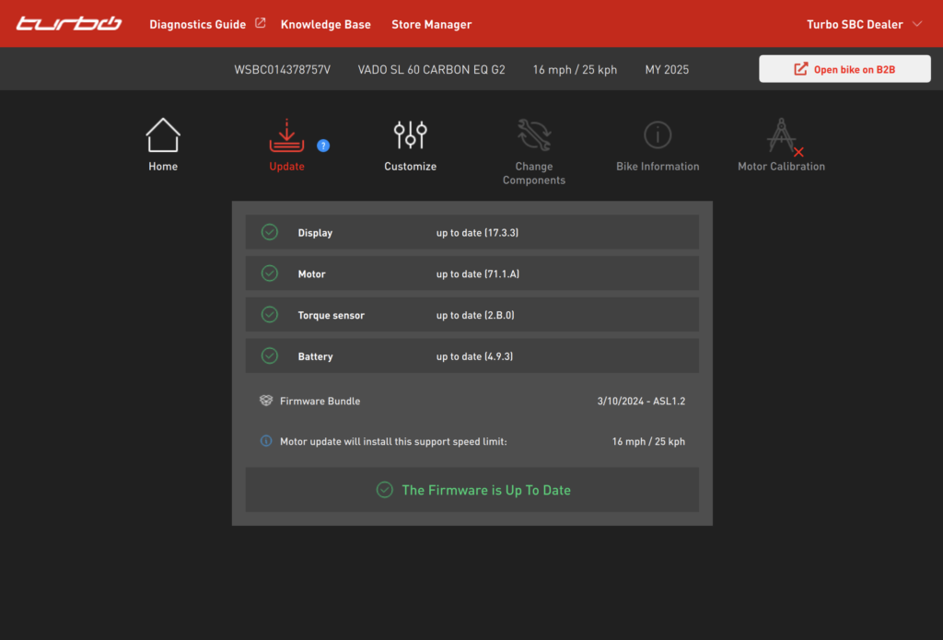Open the Customize sliders icon
The image size is (943, 640).
[410, 135]
